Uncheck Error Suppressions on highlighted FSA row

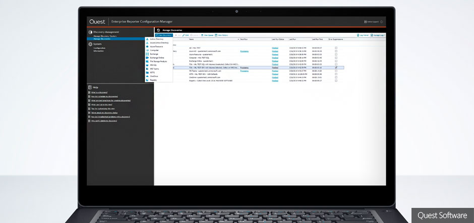pyautogui.click(x=336, y=67)
